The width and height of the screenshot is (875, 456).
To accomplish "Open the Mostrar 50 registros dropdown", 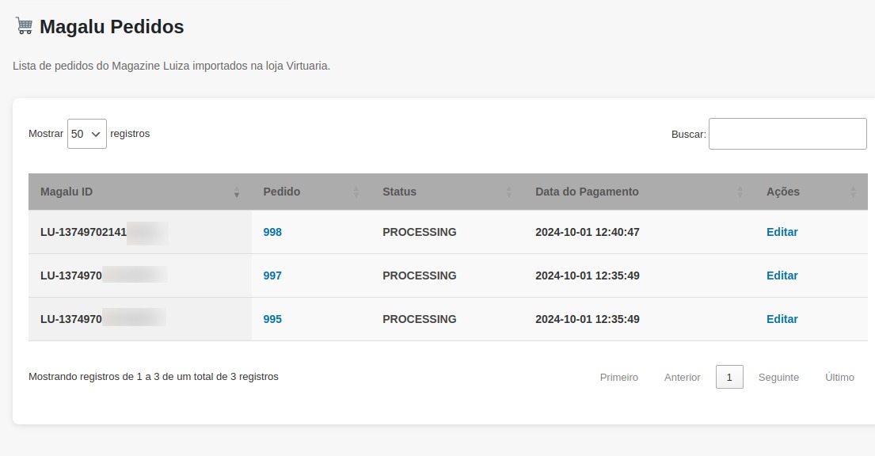I will tap(86, 133).
